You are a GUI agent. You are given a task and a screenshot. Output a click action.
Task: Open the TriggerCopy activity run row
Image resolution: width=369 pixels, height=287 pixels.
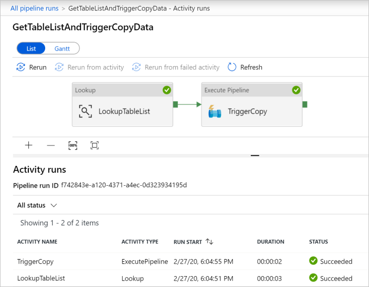(35, 261)
